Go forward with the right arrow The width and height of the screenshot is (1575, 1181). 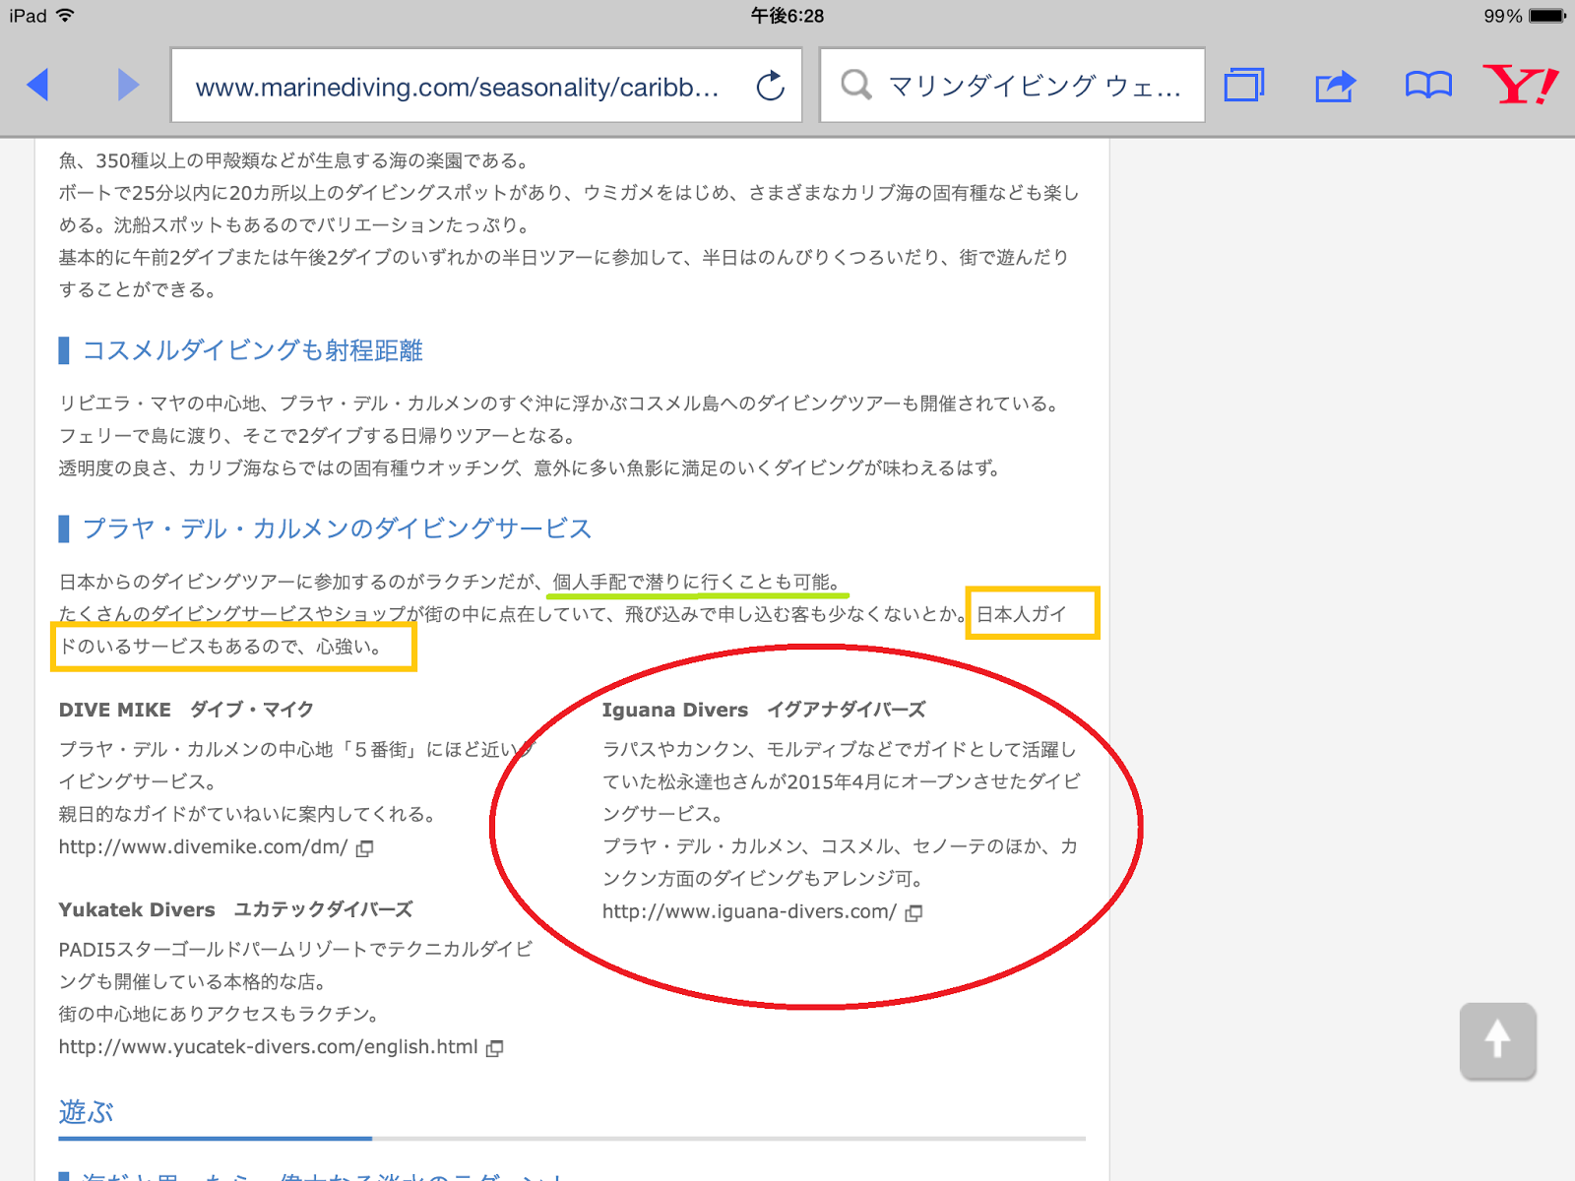tap(128, 85)
